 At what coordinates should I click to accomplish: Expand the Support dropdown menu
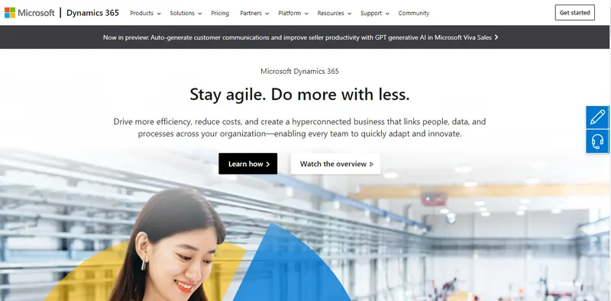pos(375,13)
